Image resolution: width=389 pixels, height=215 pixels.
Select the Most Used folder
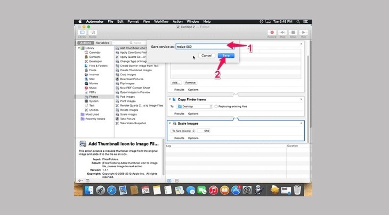coord(92,115)
